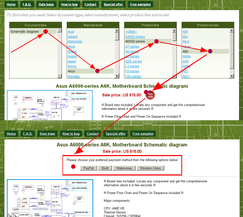Open lower A6K schematic block diagram thumbnail
This screenshot has width=243, height=217.
[50, 198]
